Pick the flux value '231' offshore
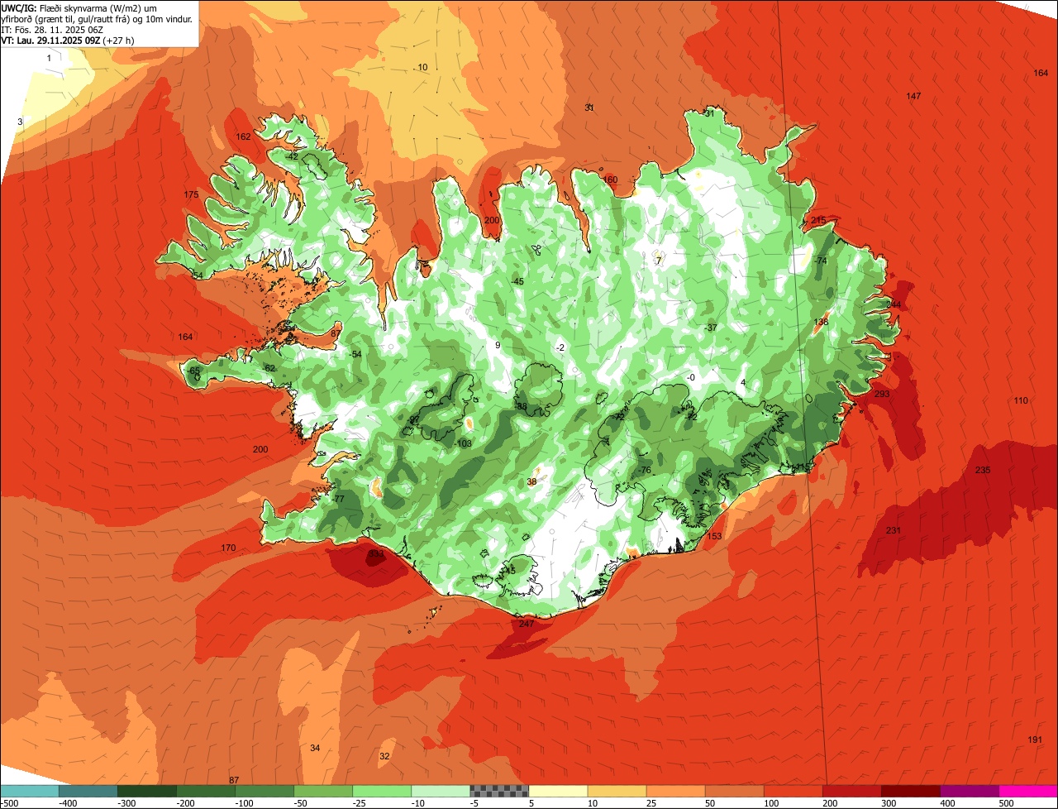1058x809 pixels. click(x=894, y=530)
